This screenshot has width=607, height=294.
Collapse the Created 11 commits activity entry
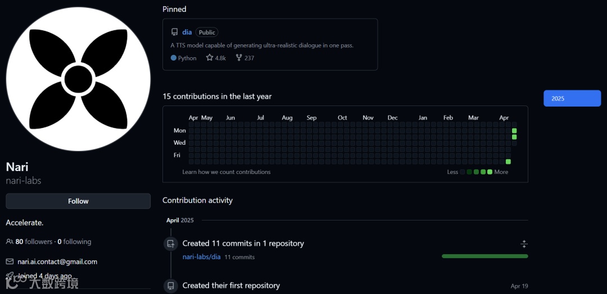click(x=524, y=244)
